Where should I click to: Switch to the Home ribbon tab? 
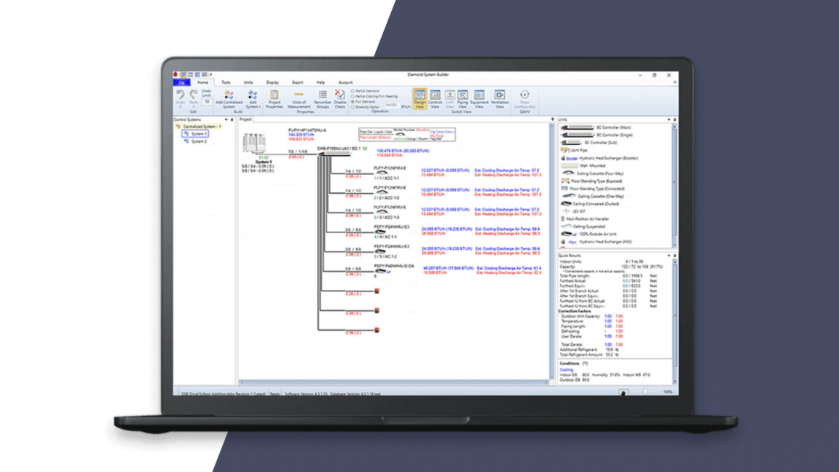coord(202,82)
